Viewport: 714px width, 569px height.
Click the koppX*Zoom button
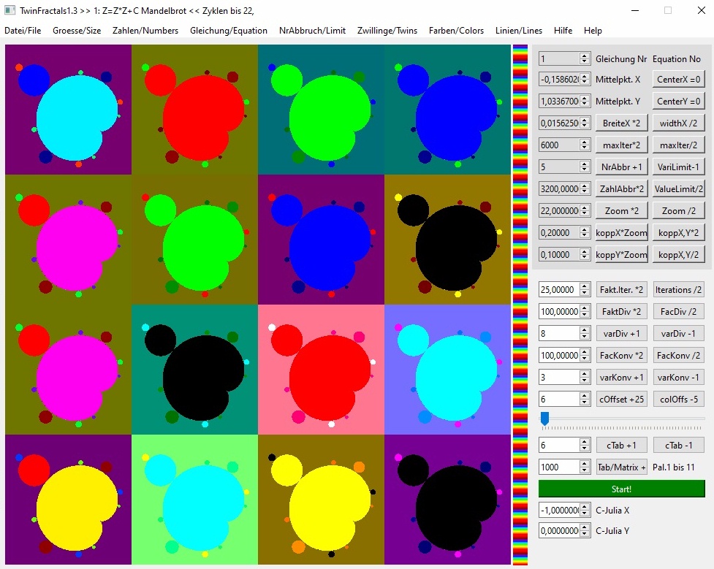tap(622, 232)
